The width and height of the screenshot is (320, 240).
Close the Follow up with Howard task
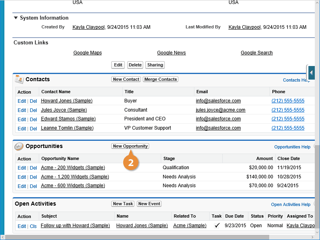coord(33,226)
